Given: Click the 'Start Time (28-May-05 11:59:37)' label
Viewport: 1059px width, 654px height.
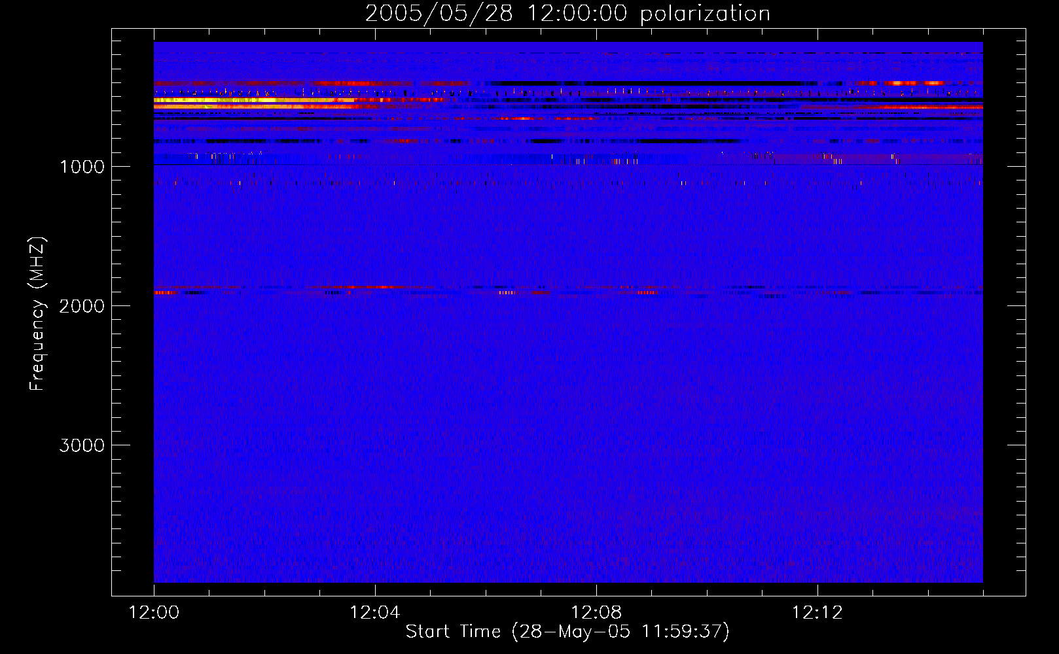Looking at the screenshot, I should (x=567, y=631).
